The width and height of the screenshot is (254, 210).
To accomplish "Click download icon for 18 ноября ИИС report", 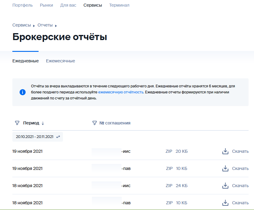I will point(225,186).
